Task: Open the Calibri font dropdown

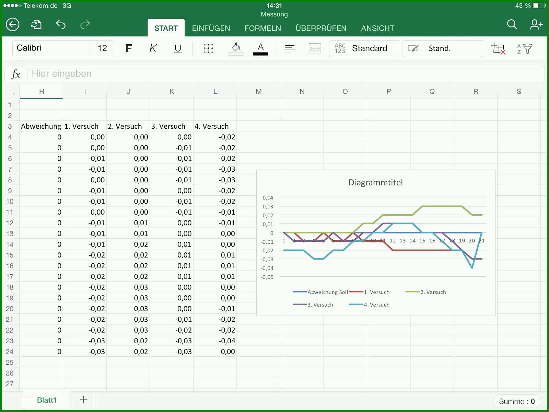Action: (x=51, y=48)
